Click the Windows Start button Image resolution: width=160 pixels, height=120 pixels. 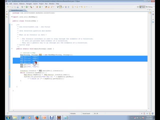pos(8,118)
